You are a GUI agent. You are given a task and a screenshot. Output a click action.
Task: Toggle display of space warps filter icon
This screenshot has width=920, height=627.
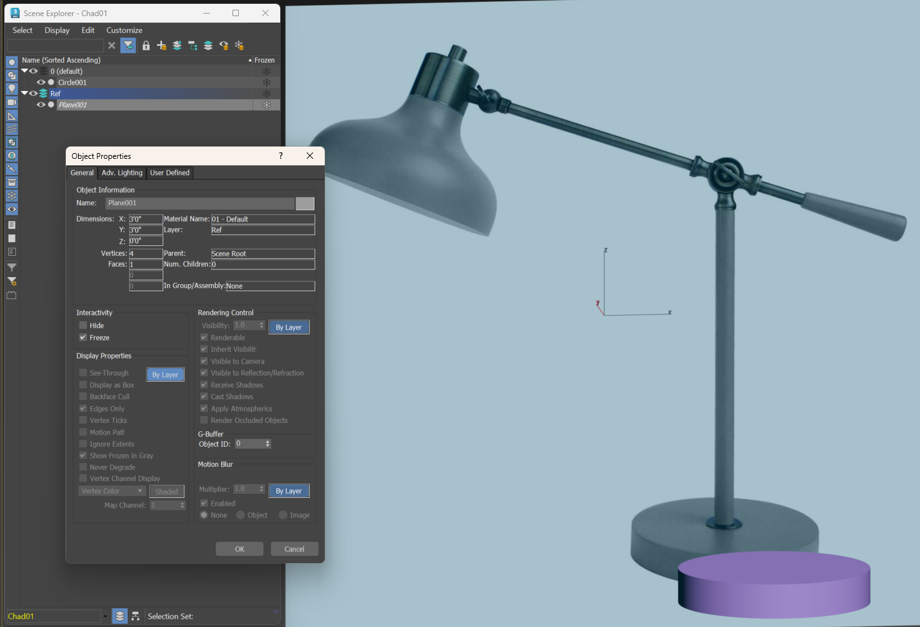(12, 129)
